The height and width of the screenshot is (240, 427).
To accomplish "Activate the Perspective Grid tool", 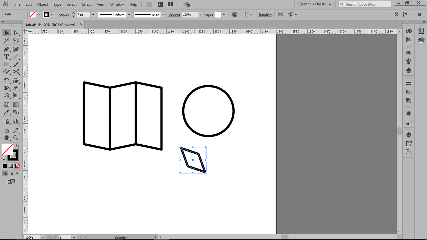I will (16, 96).
